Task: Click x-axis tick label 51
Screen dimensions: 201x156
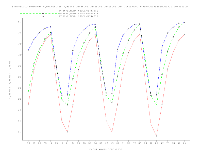Action: click(123, 143)
